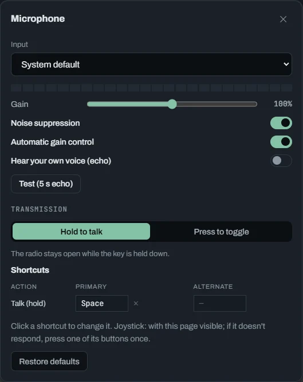Click Restore defaults button
The width and height of the screenshot is (303, 382).
[49, 361]
